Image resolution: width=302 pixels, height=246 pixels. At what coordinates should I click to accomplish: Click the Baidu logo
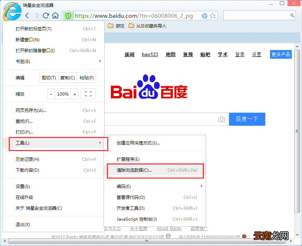pos(149,87)
